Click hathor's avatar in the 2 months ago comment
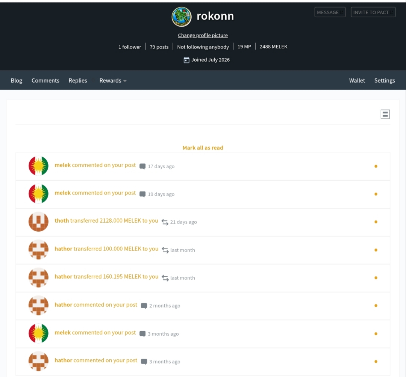 click(x=38, y=305)
